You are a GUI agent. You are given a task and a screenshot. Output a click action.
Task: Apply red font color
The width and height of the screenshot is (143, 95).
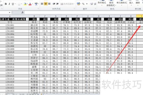[30, 4]
